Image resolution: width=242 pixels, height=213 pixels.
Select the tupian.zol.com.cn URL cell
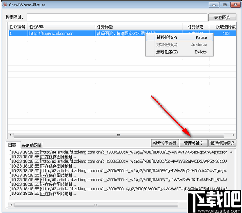point(61,33)
